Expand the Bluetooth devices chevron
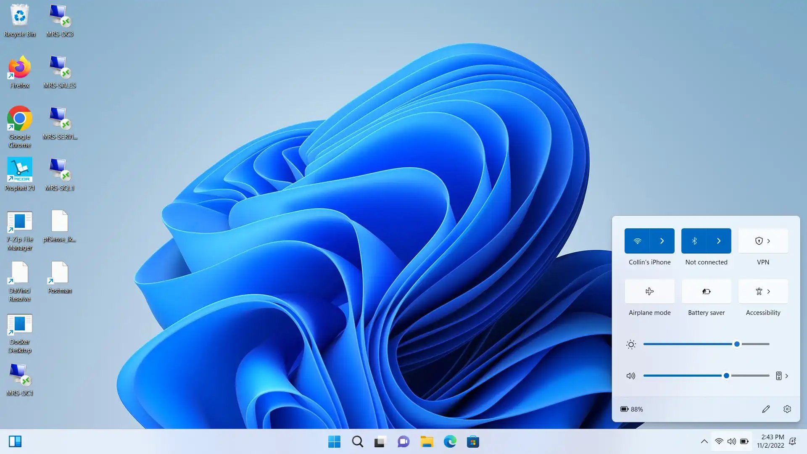The image size is (807, 454). 719,241
